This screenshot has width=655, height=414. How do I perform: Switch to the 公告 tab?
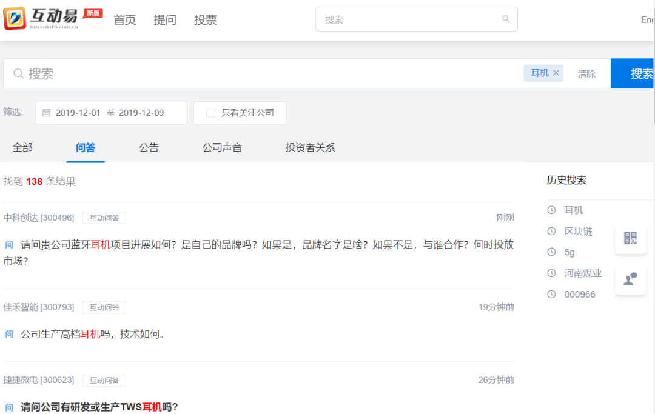click(x=149, y=147)
